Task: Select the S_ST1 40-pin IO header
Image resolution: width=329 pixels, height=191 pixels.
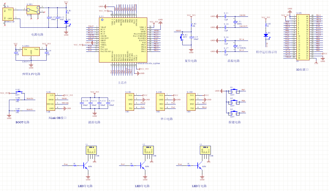Action: 303,37
